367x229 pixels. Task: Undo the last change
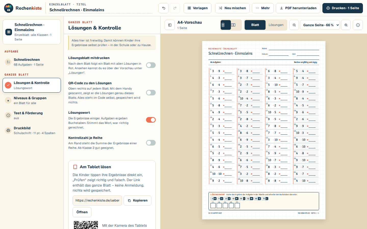[164, 8]
